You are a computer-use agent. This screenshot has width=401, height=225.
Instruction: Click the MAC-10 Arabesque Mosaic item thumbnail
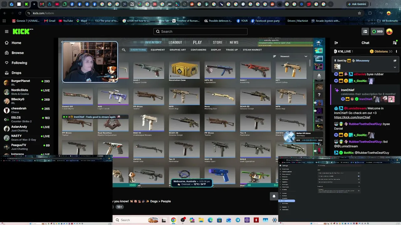[x=149, y=123]
